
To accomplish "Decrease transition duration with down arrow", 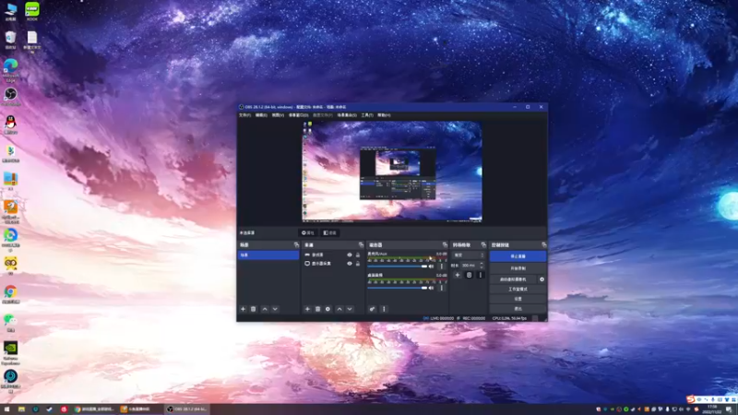I will click(x=482, y=267).
